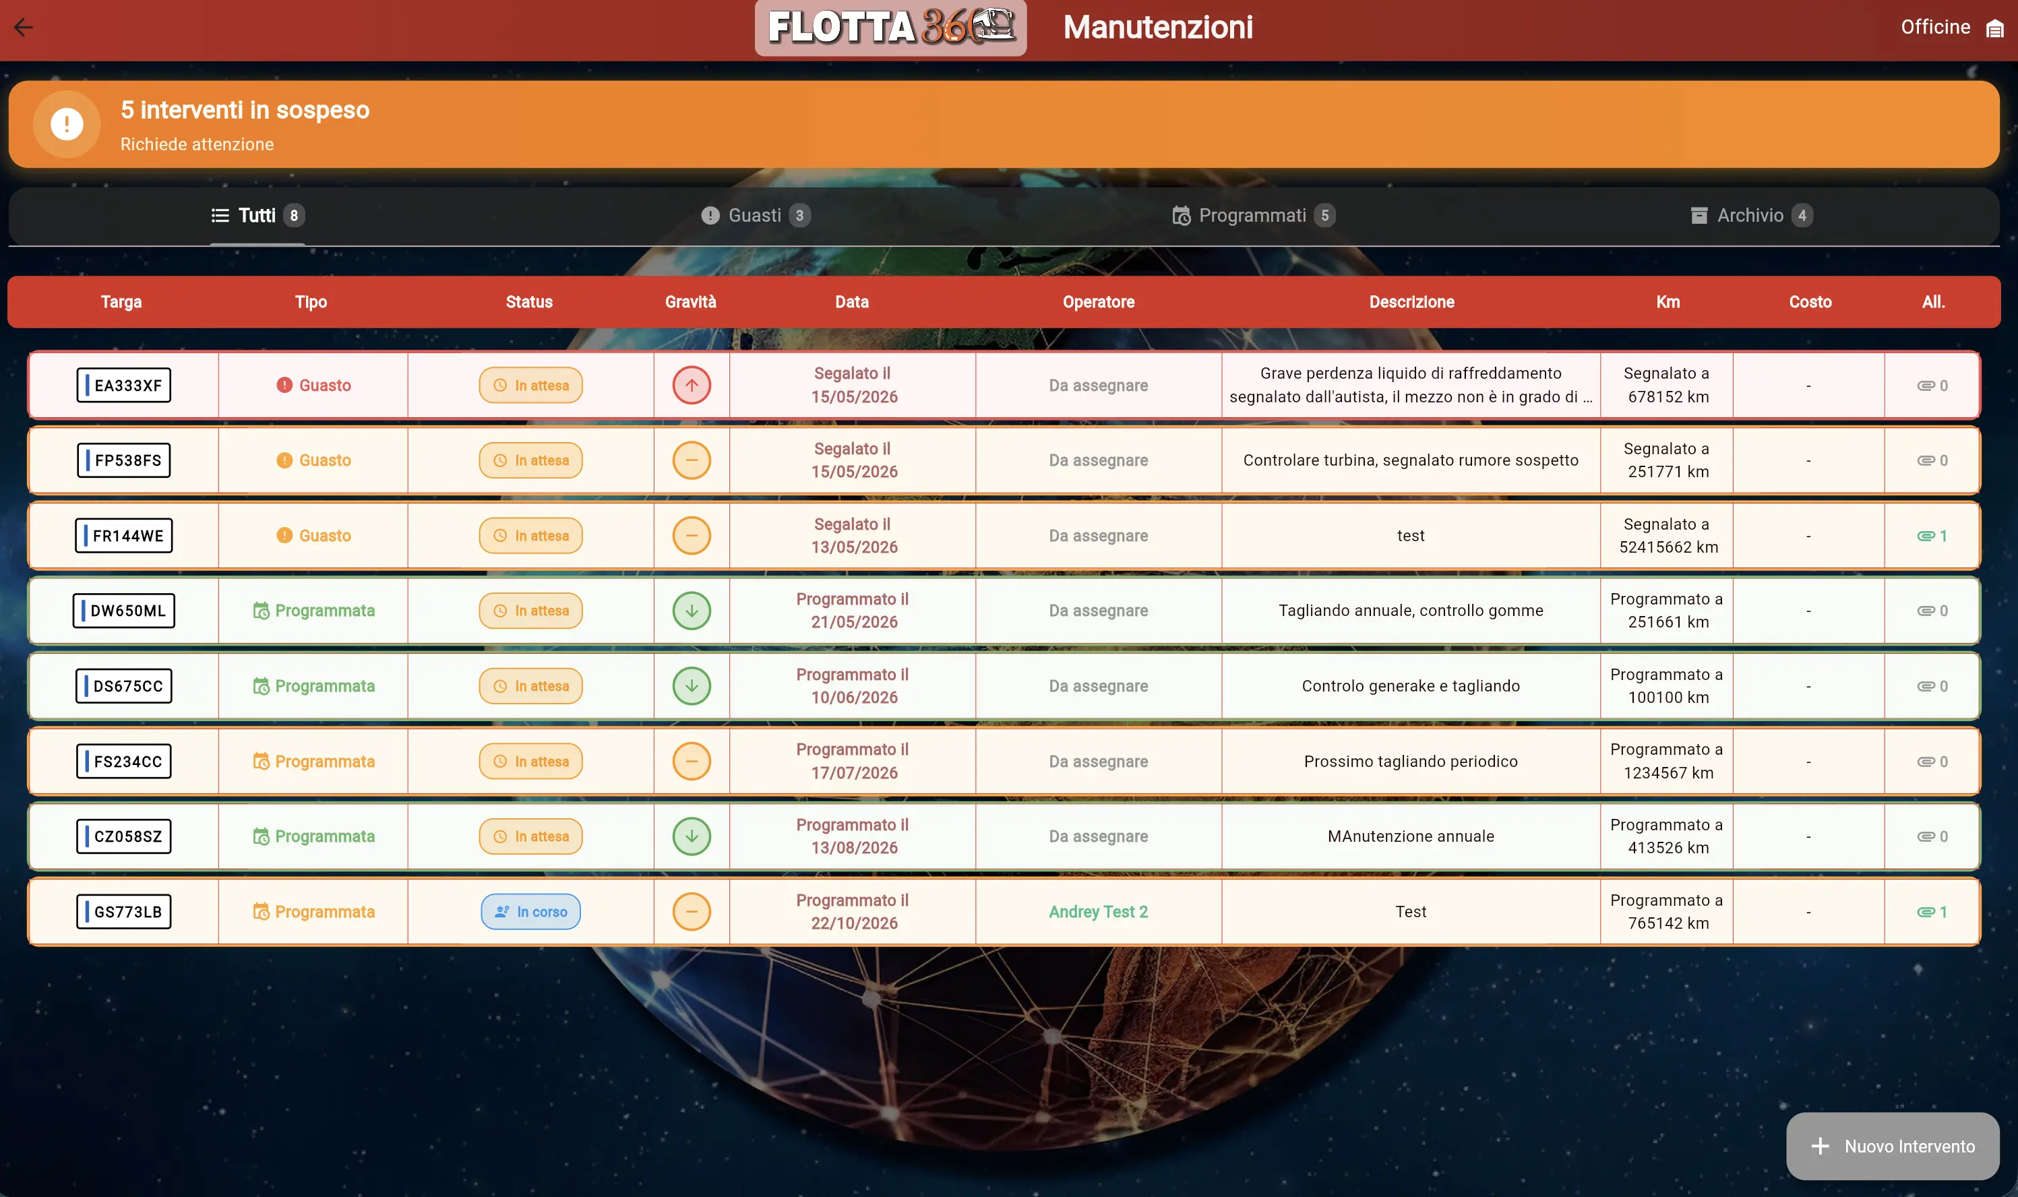Select license plate DW650ML
Viewport: 2018px width, 1197px height.
pyautogui.click(x=123, y=611)
